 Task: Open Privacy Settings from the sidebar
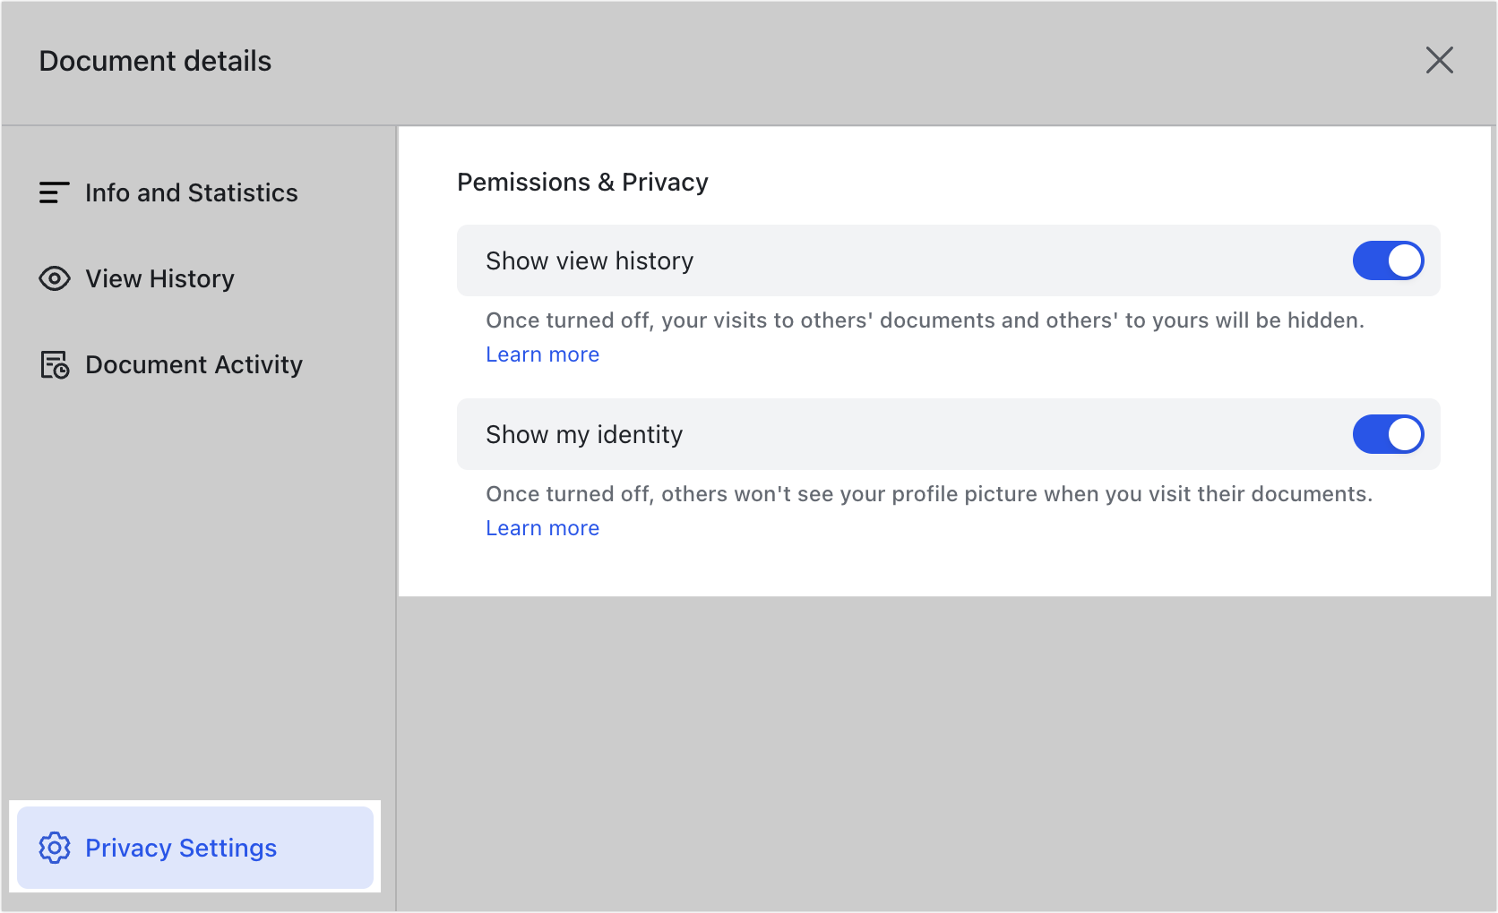180,848
